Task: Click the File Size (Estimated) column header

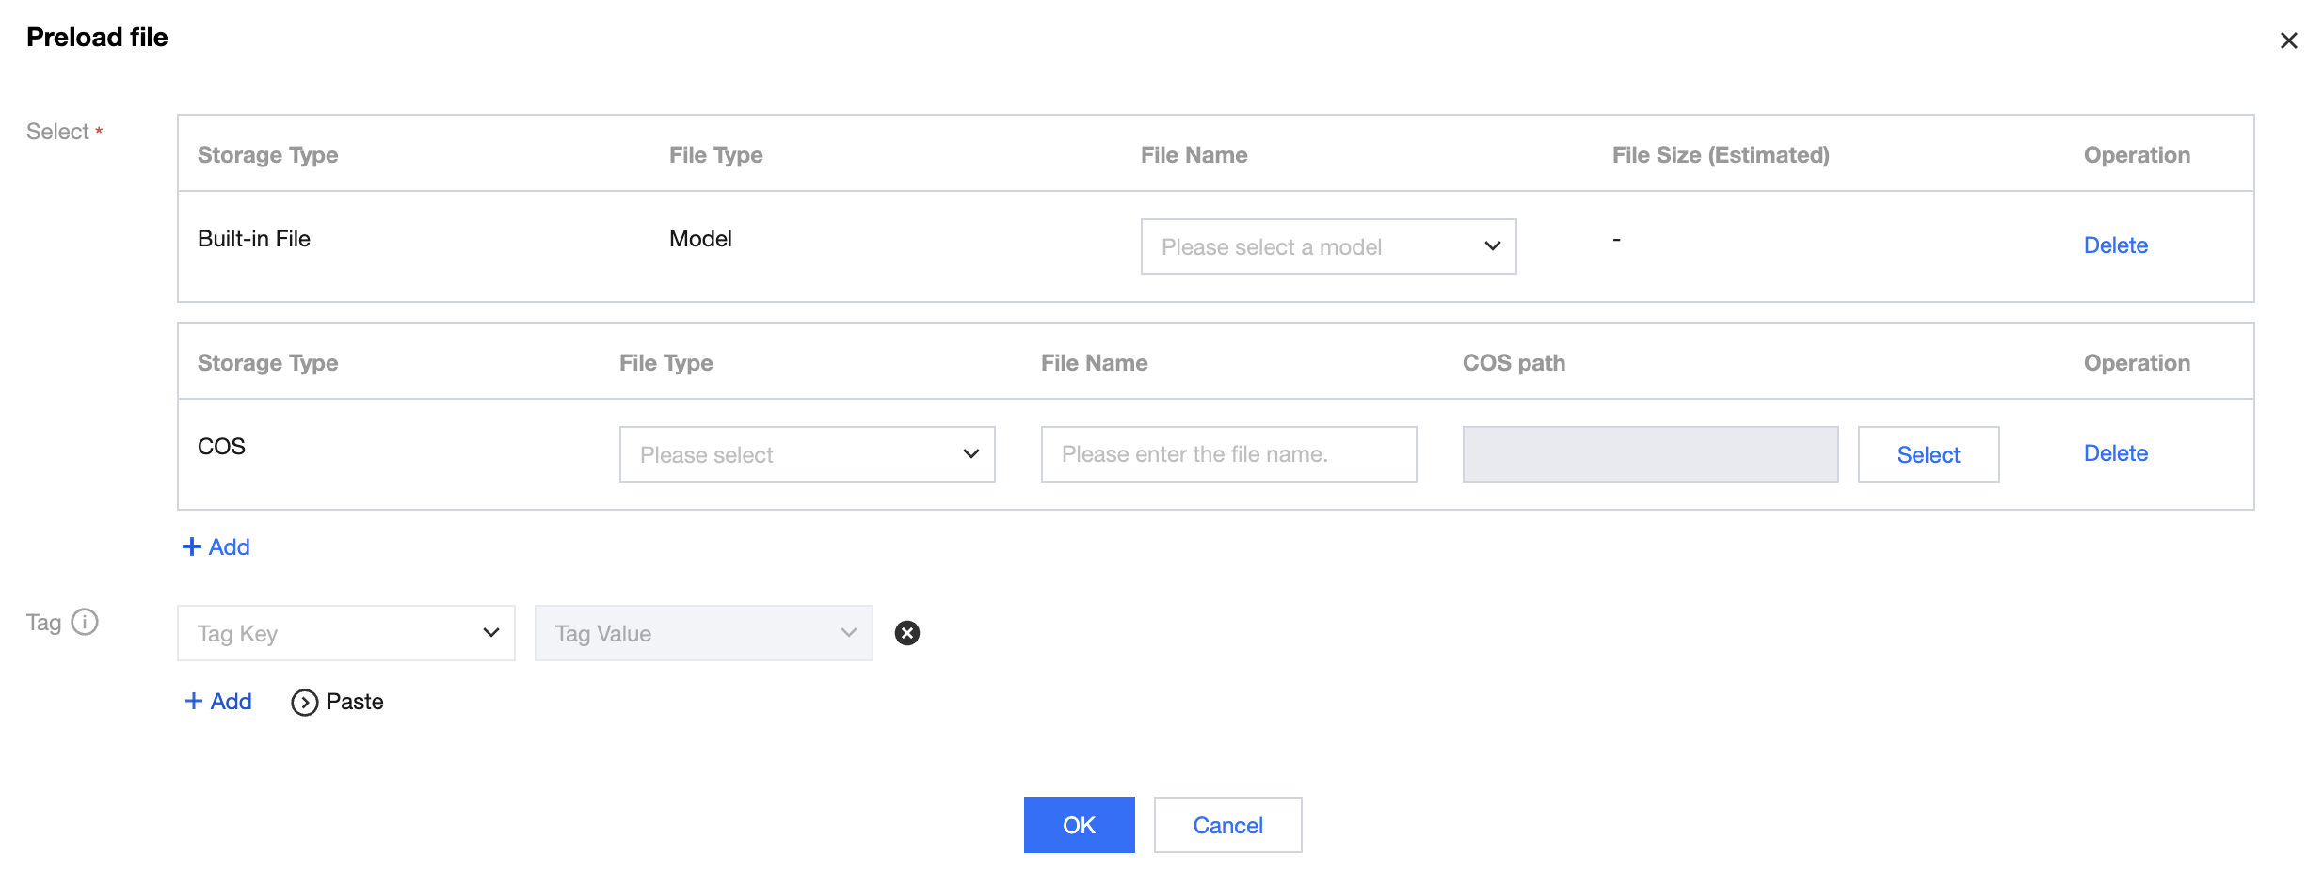Action: [x=1720, y=155]
